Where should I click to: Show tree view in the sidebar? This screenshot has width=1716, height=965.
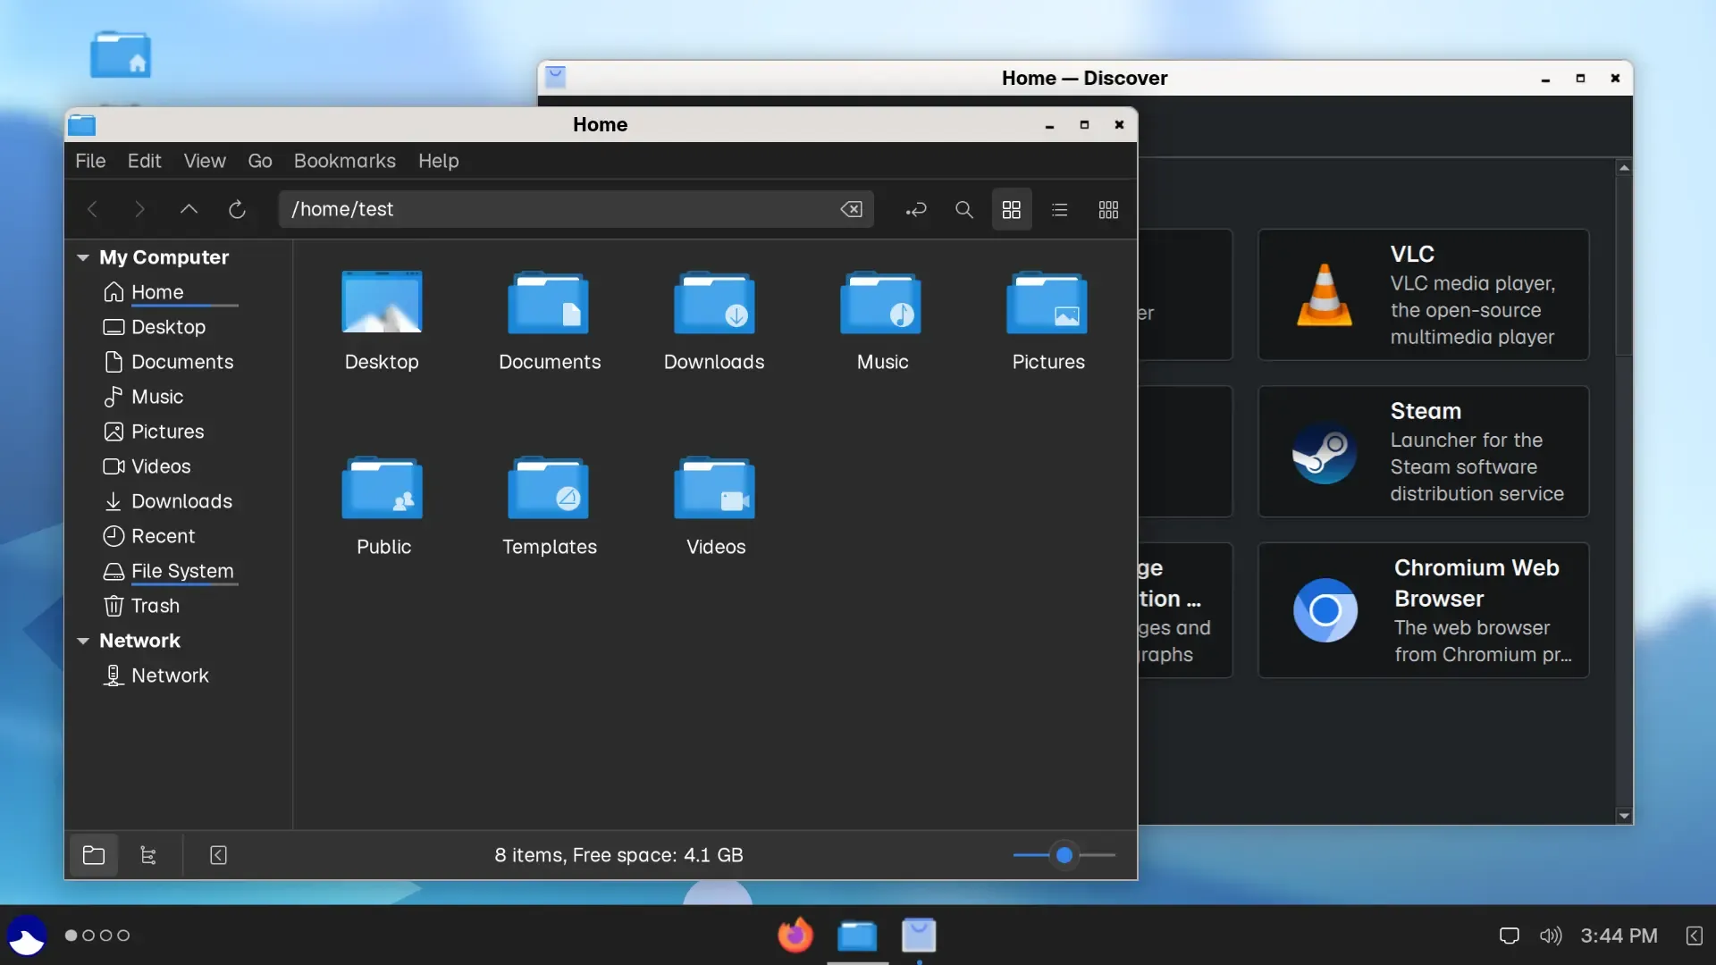[148, 855]
